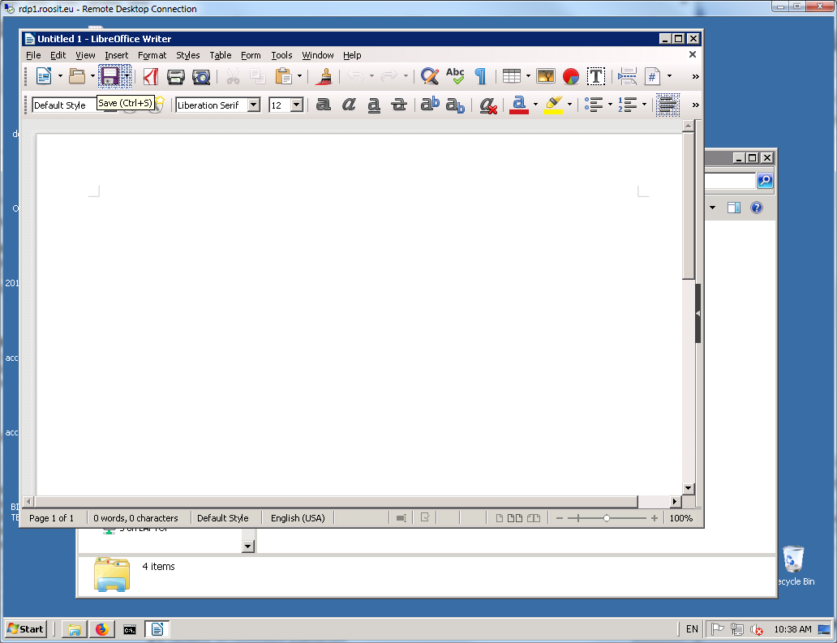Apply yellow highlighting color
Viewport: 837px width, 643px height.
point(554,105)
